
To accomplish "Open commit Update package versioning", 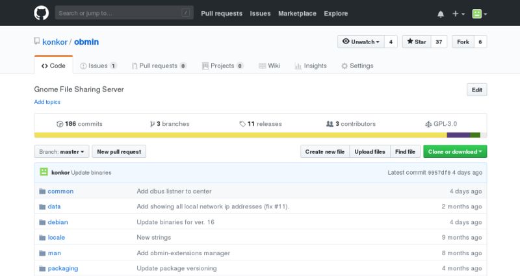I will pos(177,268).
